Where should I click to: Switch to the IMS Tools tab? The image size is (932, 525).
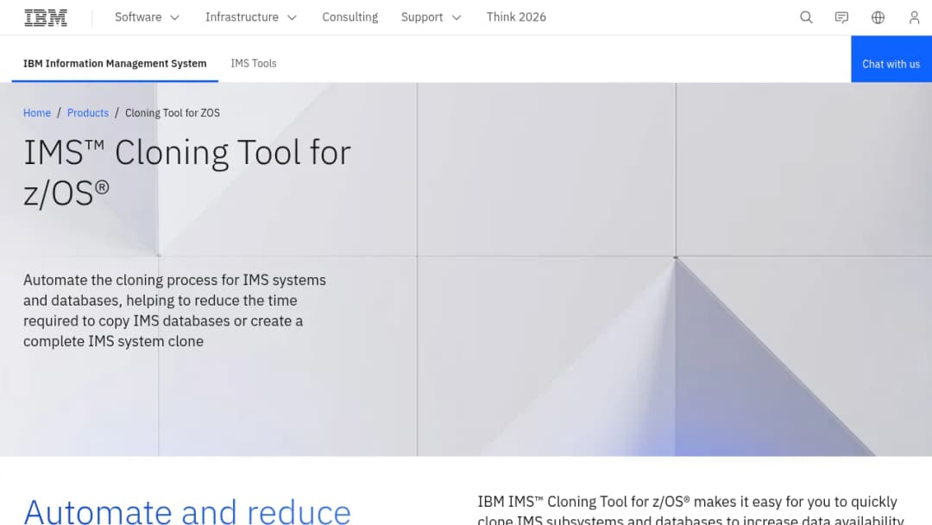pyautogui.click(x=254, y=63)
